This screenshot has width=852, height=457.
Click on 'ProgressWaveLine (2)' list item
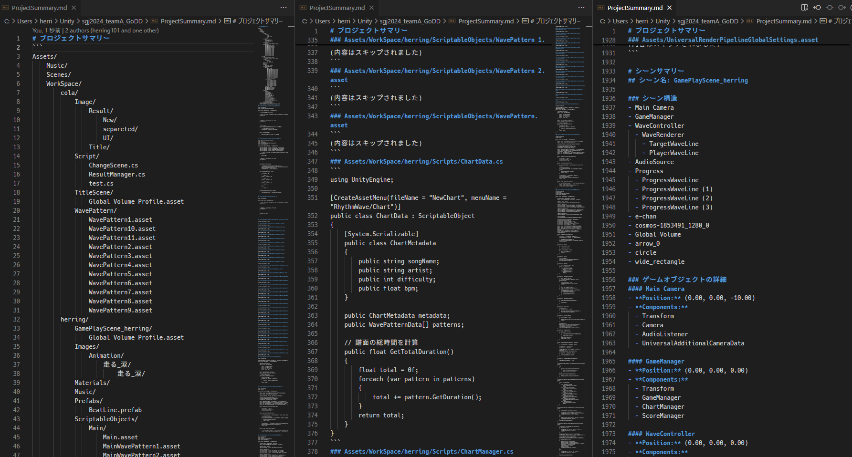click(x=677, y=198)
